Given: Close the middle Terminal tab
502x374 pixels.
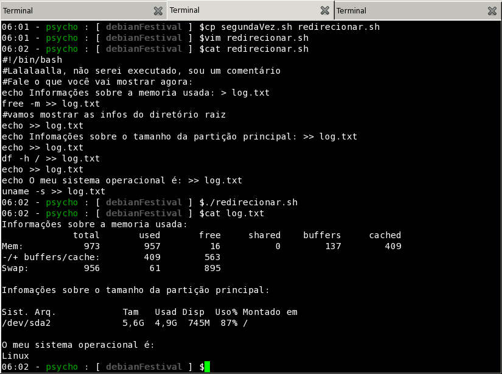Looking at the screenshot, I should click(x=325, y=10).
